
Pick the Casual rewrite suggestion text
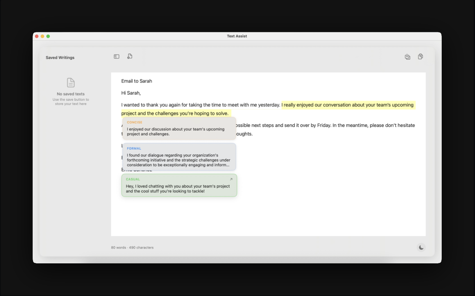178,189
